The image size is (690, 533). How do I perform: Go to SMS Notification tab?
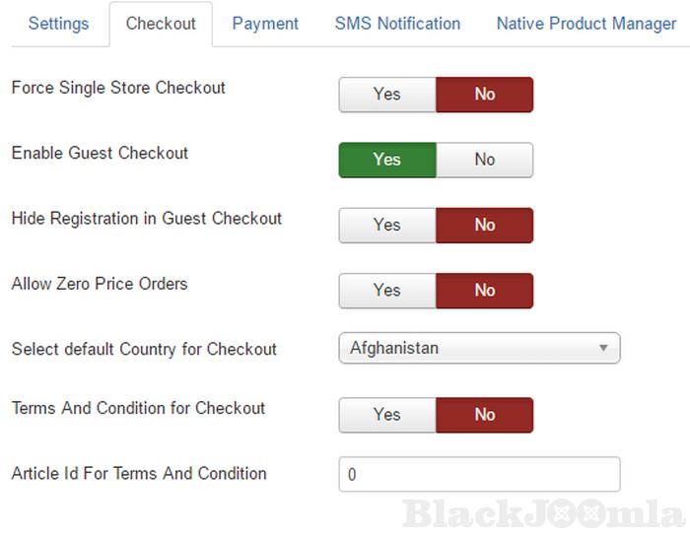pos(397,24)
